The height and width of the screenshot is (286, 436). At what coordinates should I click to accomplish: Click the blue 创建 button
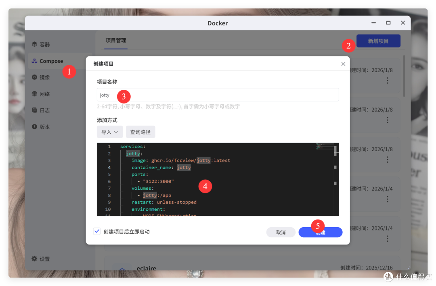tap(320, 232)
